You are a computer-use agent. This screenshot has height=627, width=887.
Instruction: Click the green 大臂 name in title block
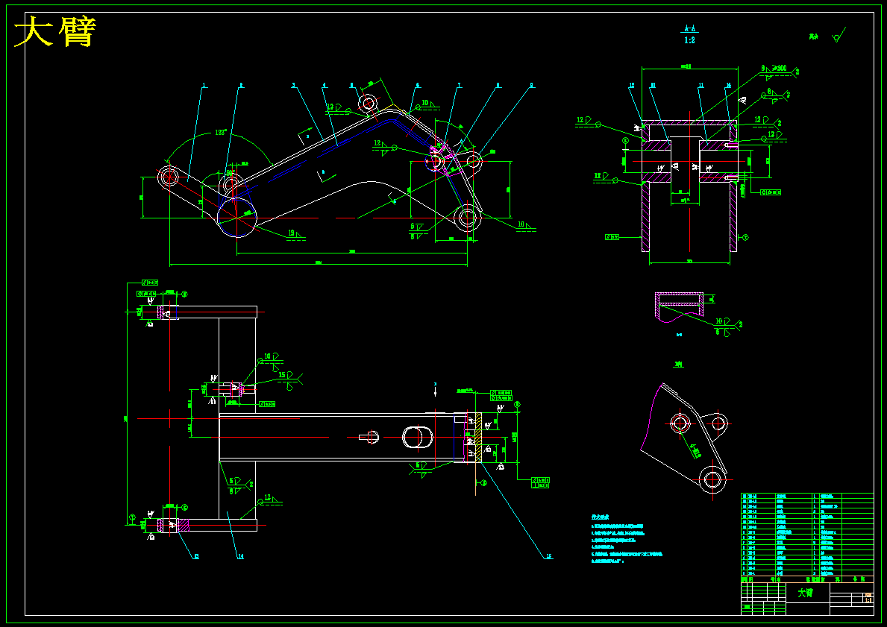(x=806, y=593)
